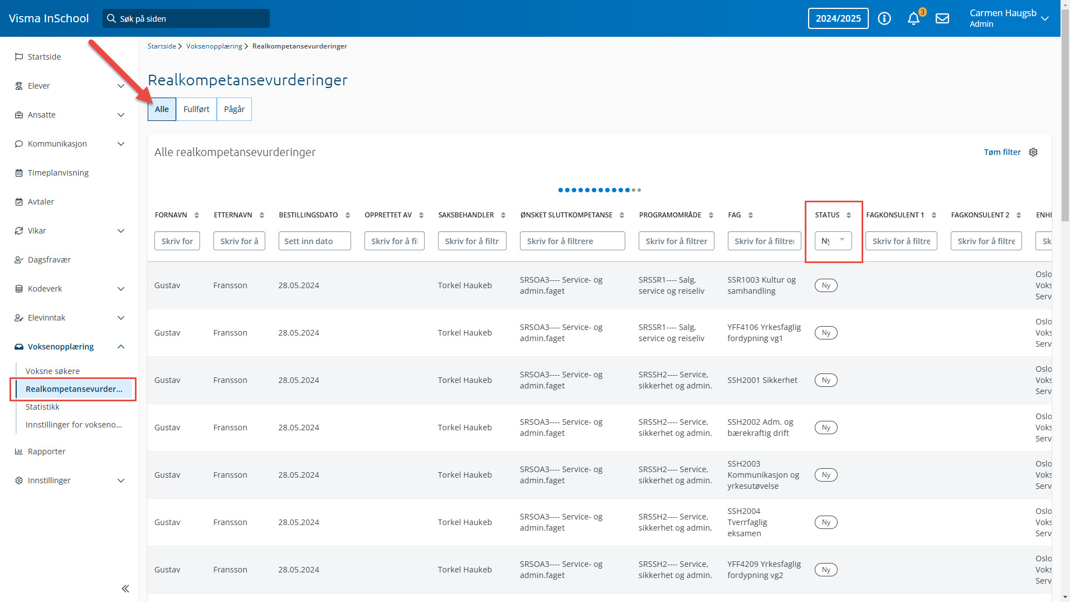Click the Timeplanvisning calendar icon
Viewport: 1070px width, 602px height.
click(x=19, y=173)
